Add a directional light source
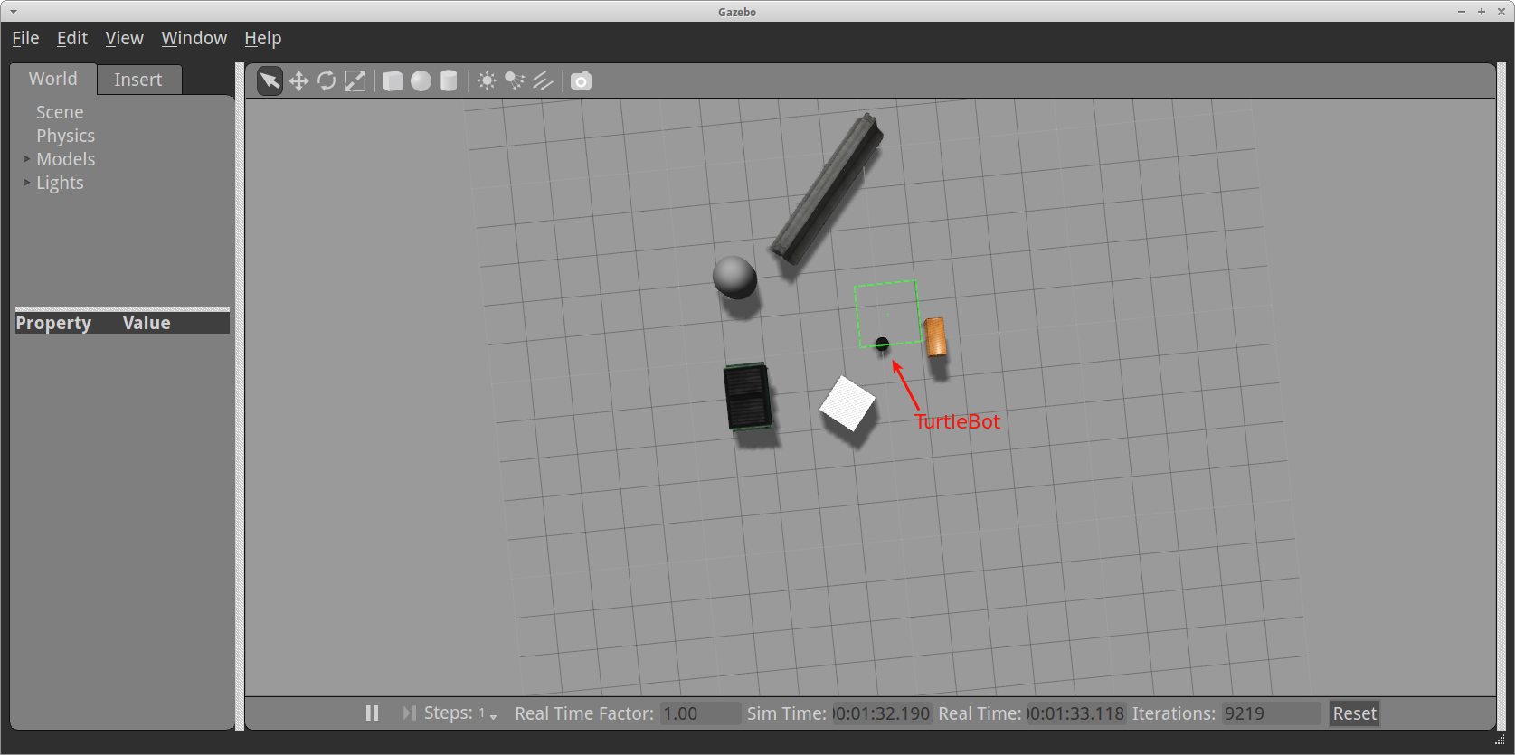This screenshot has width=1515, height=755. point(543,81)
